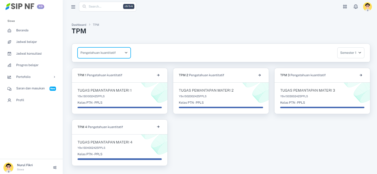Click the Dashboard breadcrumb link

pyautogui.click(x=79, y=25)
